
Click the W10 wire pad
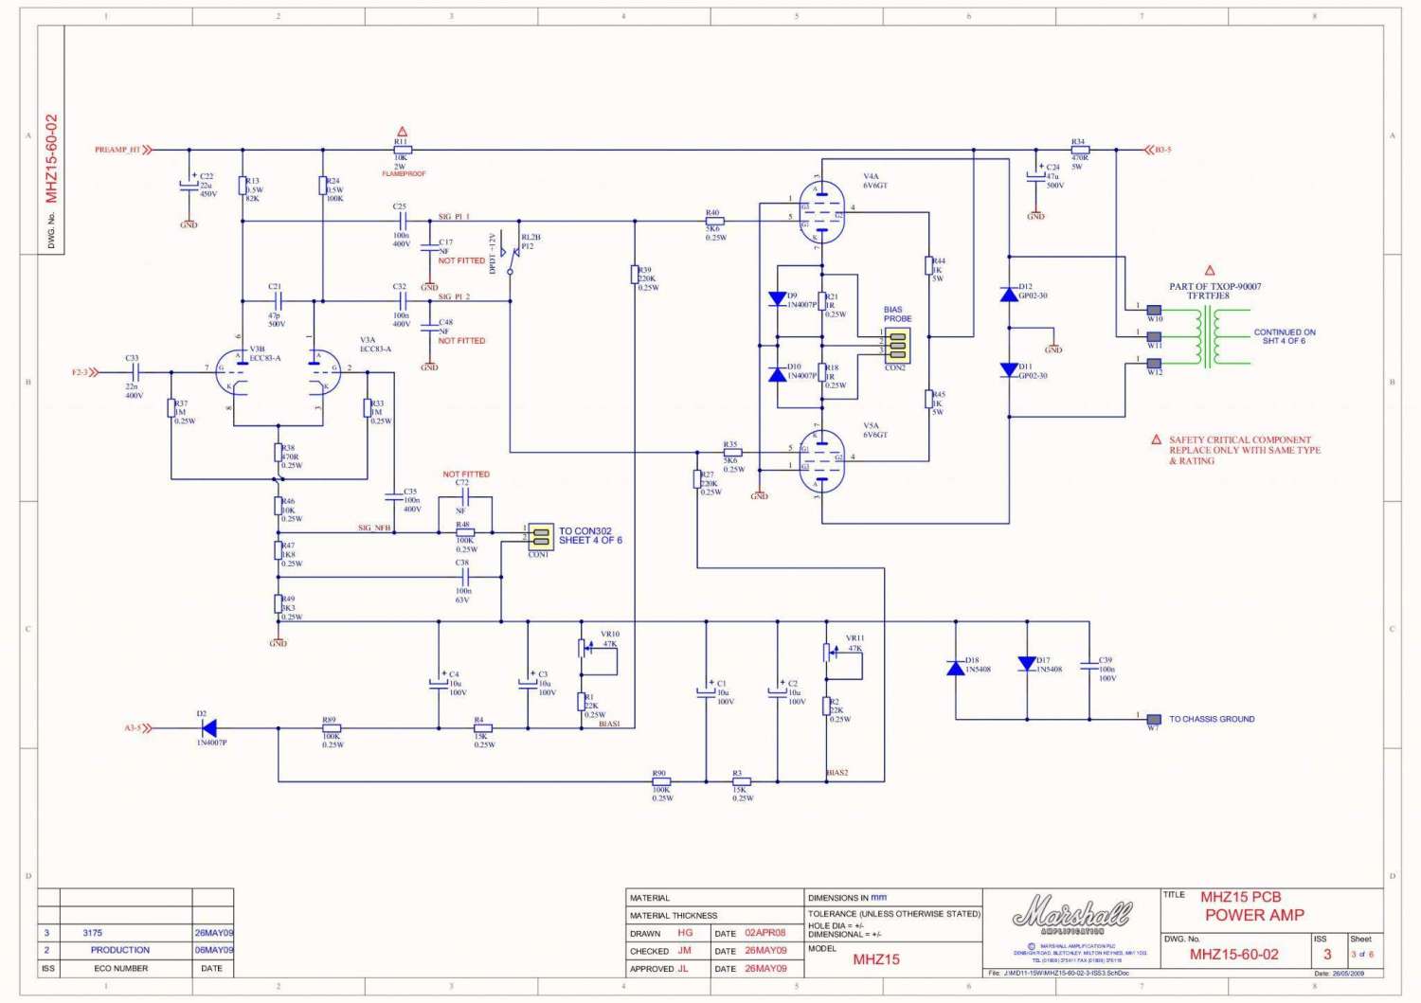(1154, 310)
